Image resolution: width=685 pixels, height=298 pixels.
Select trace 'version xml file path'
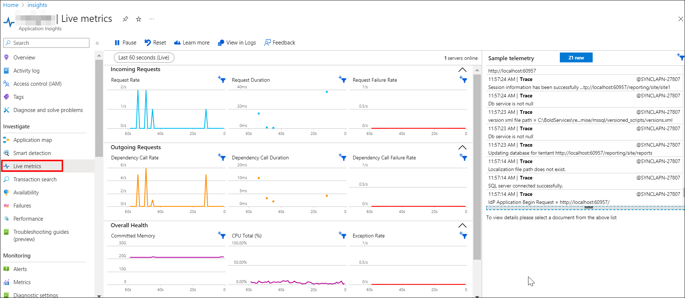pyautogui.click(x=584, y=116)
